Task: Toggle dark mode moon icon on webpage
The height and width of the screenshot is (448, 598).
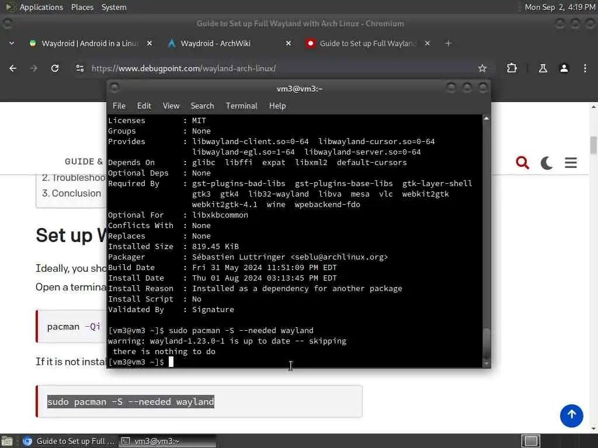Action: [x=547, y=163]
